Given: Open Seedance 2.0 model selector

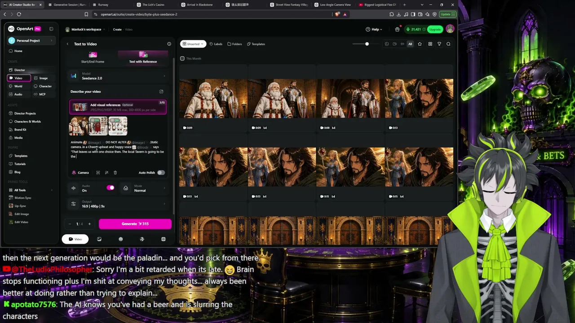Looking at the screenshot, I should [x=118, y=76].
